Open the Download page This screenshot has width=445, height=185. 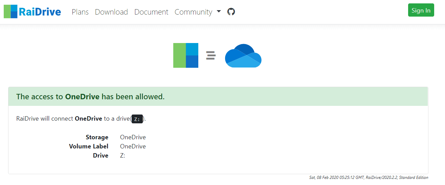click(111, 12)
